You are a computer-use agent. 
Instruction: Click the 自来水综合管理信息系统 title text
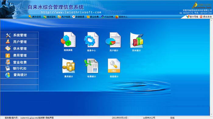56,7
